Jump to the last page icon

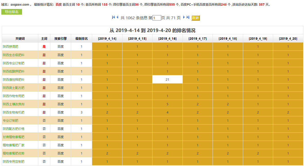point(188,17)
